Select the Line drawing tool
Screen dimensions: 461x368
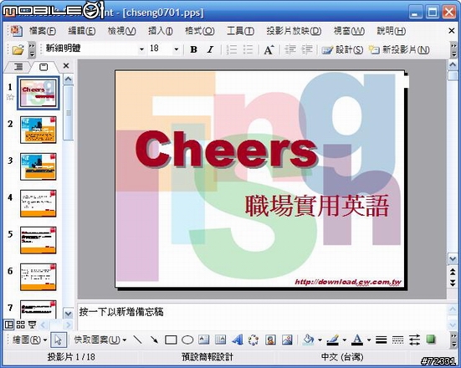(x=137, y=340)
